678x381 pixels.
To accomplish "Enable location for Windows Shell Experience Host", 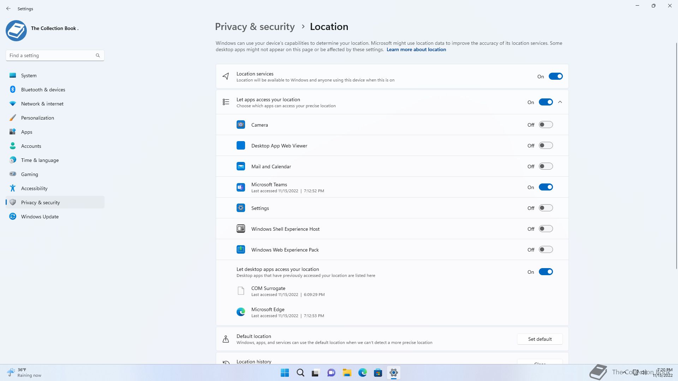I will click(546, 229).
